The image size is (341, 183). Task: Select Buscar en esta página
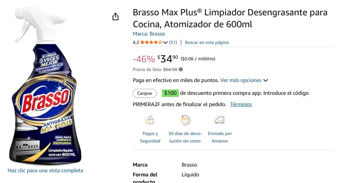(x=207, y=42)
